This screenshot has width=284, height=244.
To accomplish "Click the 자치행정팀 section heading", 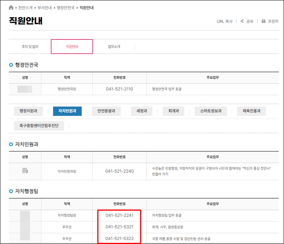I will (27, 191).
